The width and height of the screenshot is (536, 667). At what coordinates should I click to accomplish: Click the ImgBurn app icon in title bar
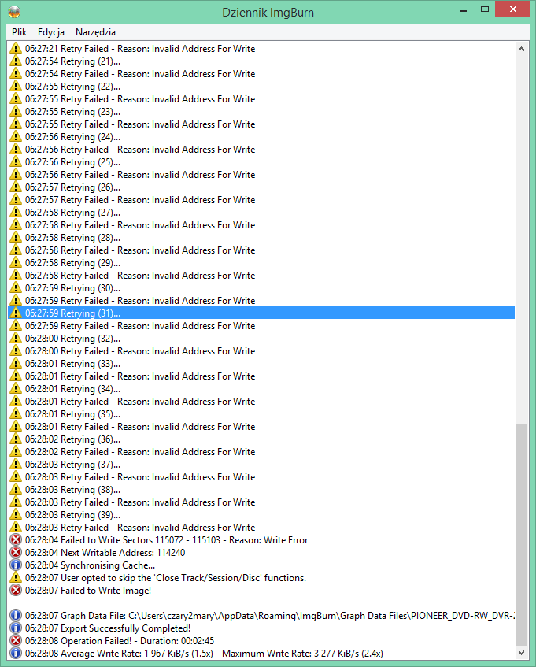point(14,12)
